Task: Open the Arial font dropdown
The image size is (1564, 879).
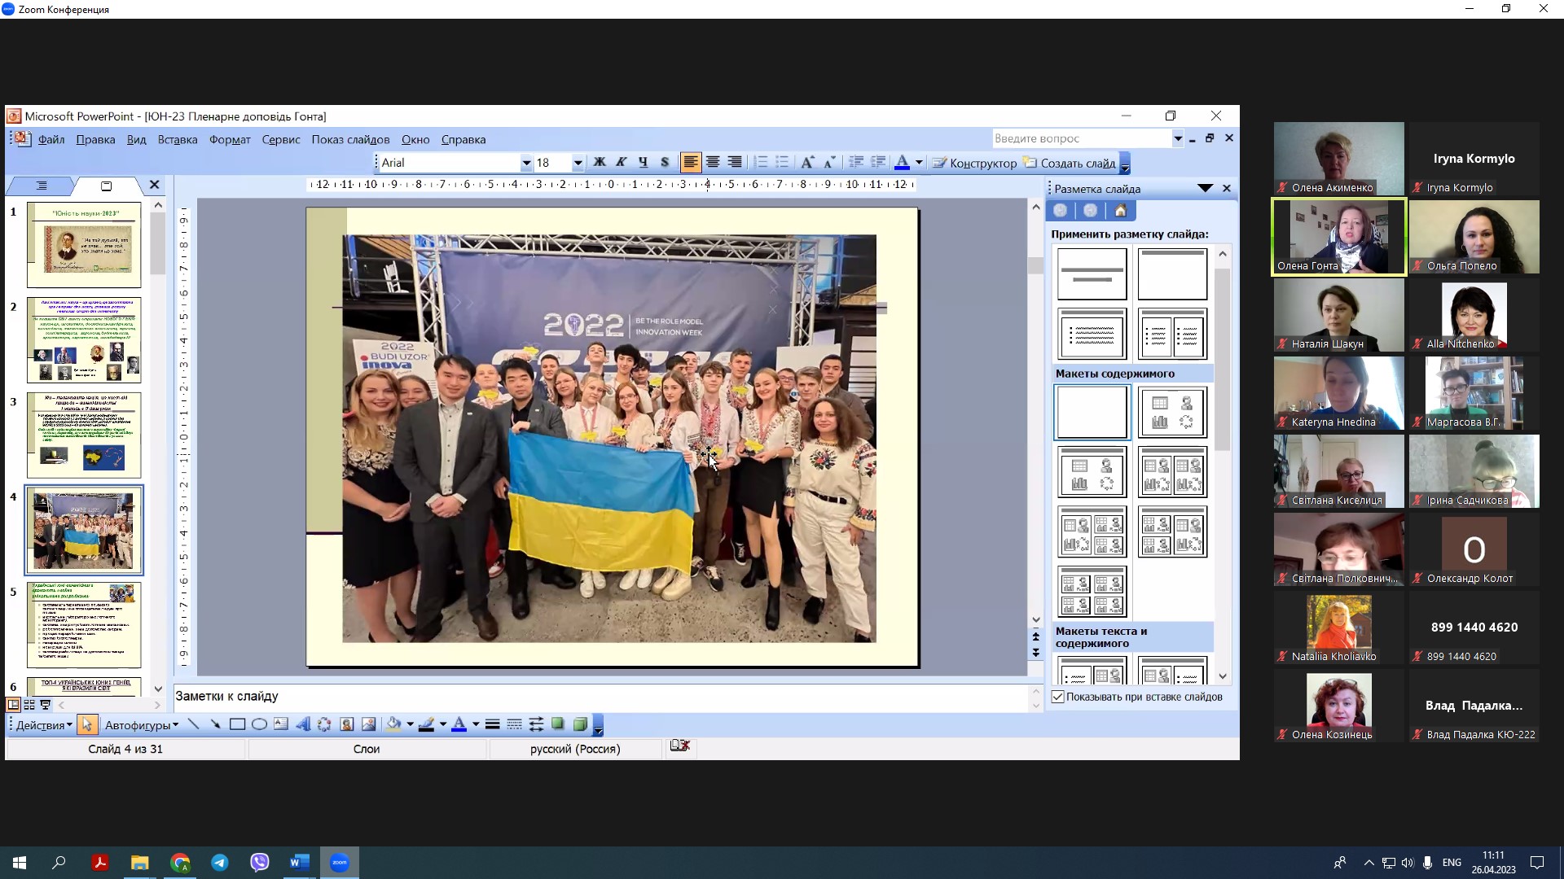Action: tap(526, 163)
